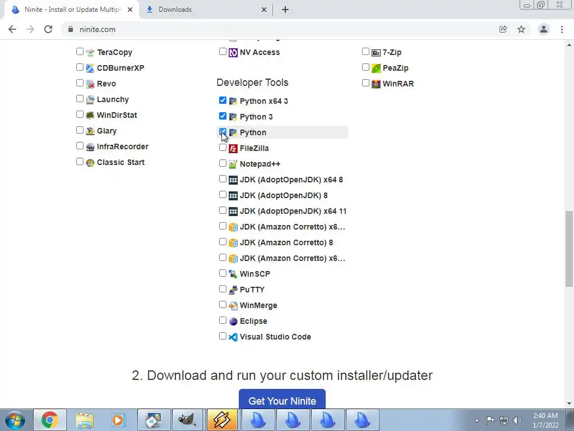Click the page vertical scrollbar thumb
The image size is (574, 431).
click(x=570, y=249)
